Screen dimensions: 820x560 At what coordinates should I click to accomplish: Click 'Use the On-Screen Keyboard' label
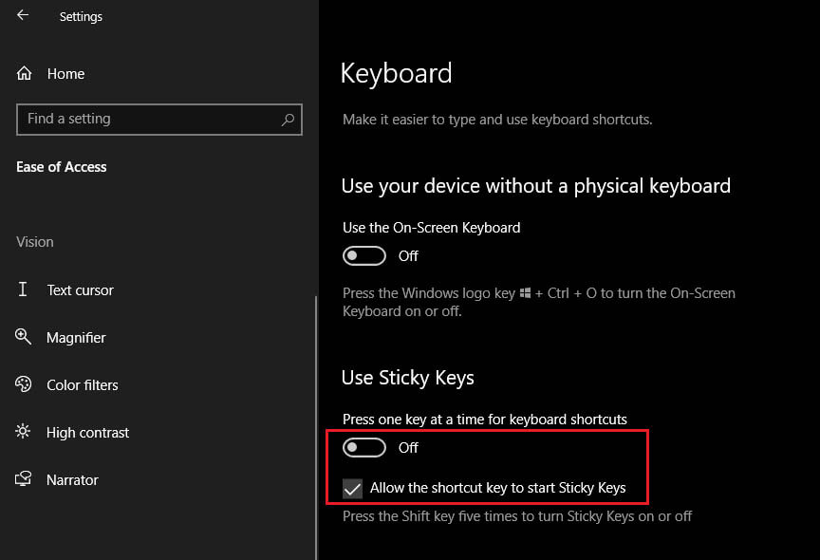[x=432, y=228]
